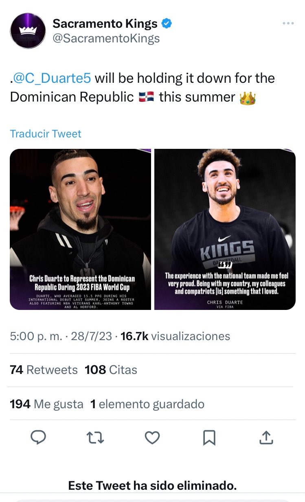Image resolution: width=305 pixels, height=502 pixels.
Task: Tap the 5:00 p. m. 28/7/23 timestamp
Action: pyautogui.click(x=61, y=336)
